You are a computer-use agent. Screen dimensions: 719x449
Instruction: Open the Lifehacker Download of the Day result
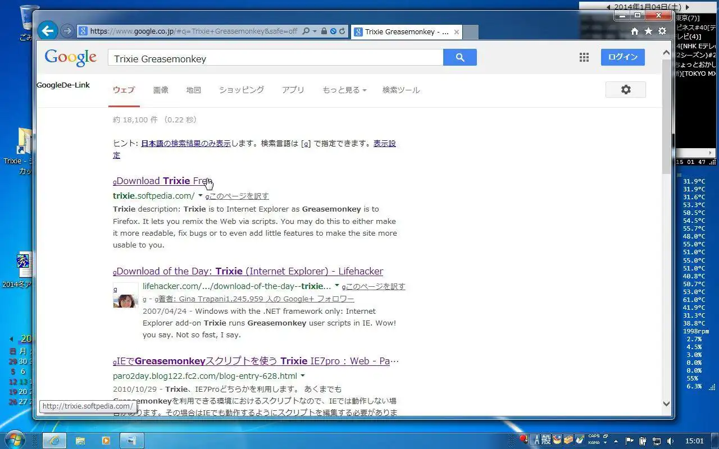(x=248, y=271)
